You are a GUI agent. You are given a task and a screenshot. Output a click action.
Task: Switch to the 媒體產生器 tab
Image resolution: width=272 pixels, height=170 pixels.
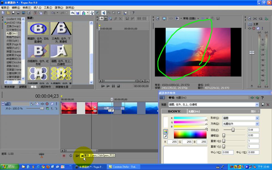[x=62, y=87]
